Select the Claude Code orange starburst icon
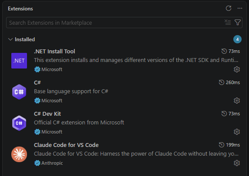 [x=19, y=154]
